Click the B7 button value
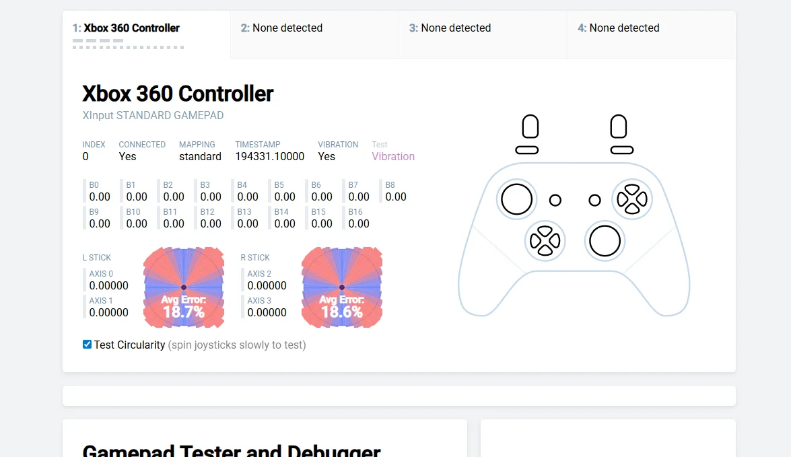This screenshot has height=457, width=791. click(359, 197)
